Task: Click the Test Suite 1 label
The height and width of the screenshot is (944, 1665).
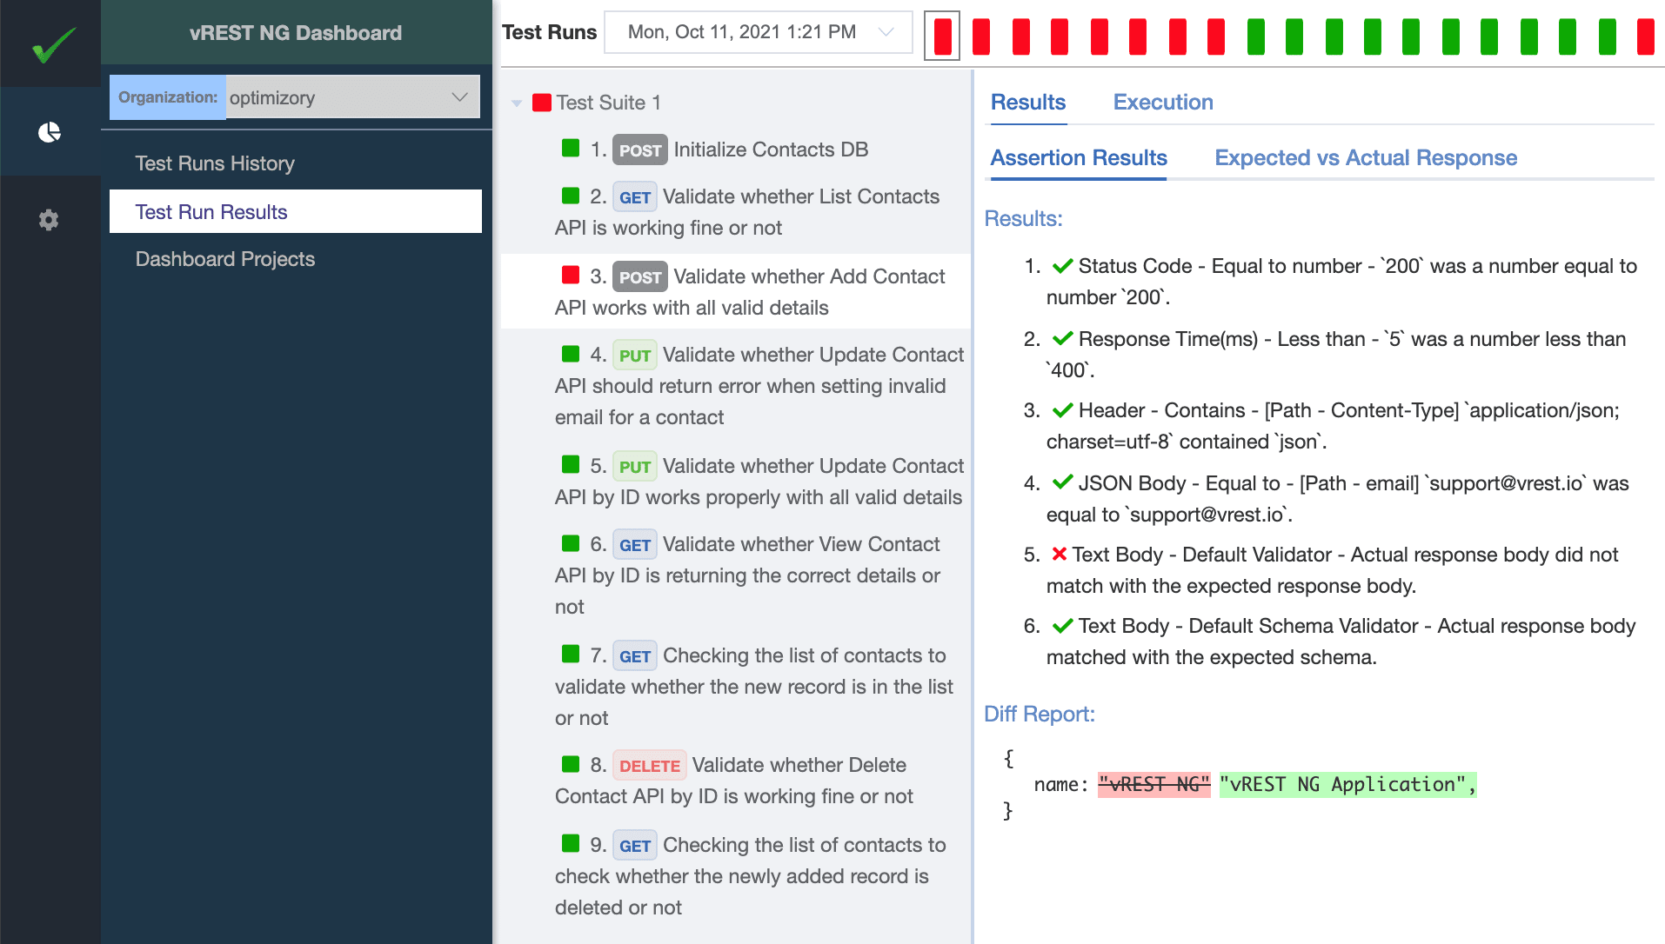Action: tap(608, 103)
